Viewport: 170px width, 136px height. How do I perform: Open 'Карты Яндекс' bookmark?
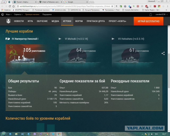151,10
